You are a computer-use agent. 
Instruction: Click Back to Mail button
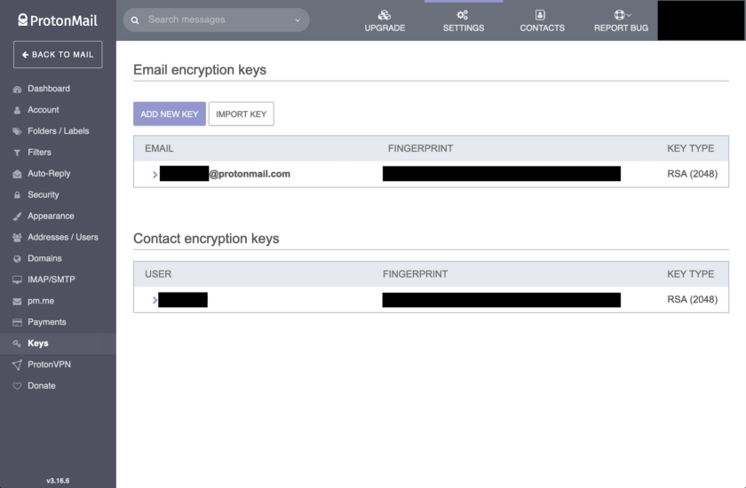tap(58, 55)
